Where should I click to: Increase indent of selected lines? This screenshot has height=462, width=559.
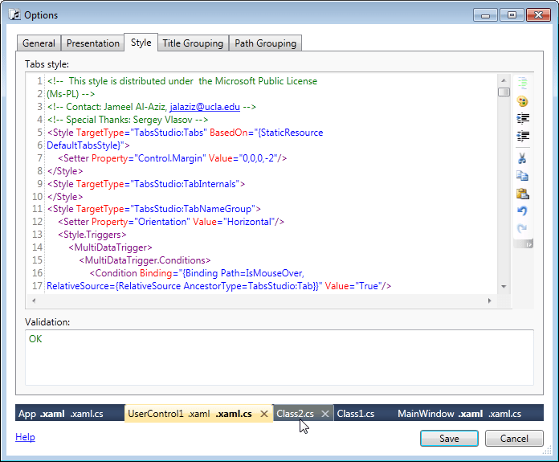tap(523, 118)
